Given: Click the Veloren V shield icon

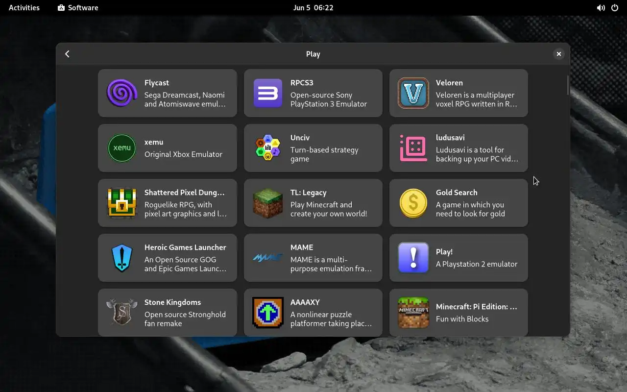Looking at the screenshot, I should [413, 93].
